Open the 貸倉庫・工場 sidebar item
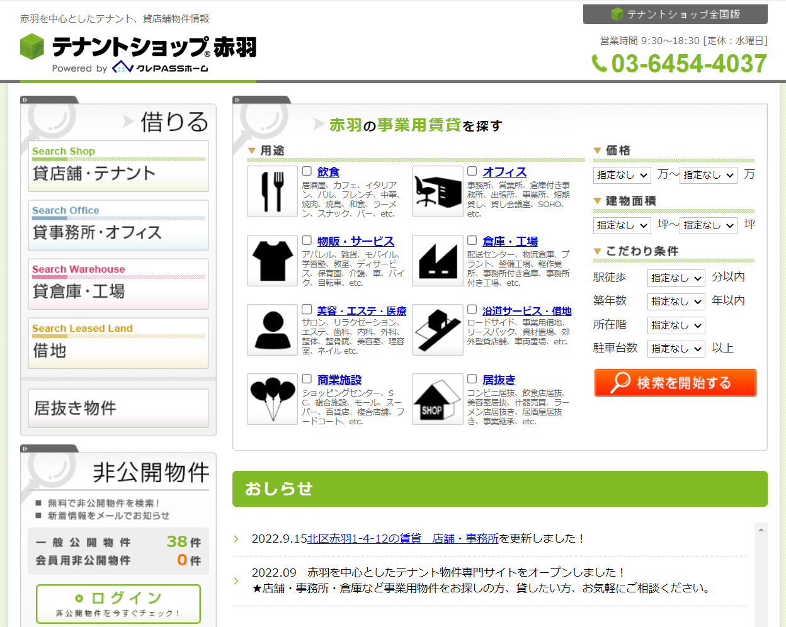Image resolution: width=786 pixels, height=627 pixels. point(118,285)
